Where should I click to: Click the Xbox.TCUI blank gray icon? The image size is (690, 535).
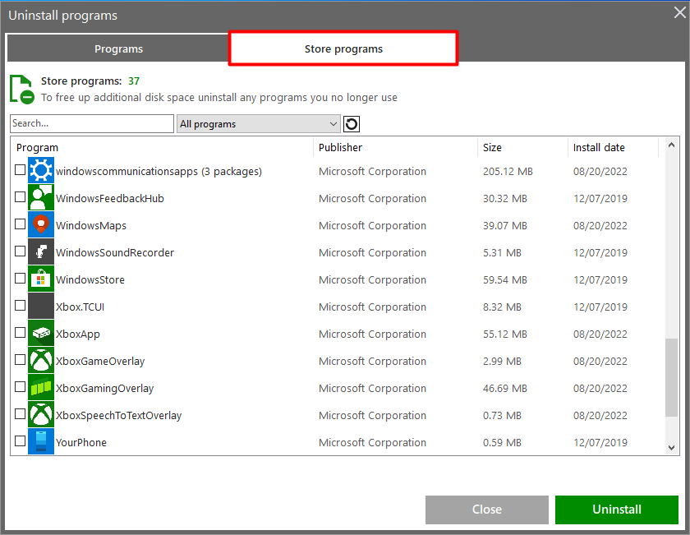click(x=41, y=306)
